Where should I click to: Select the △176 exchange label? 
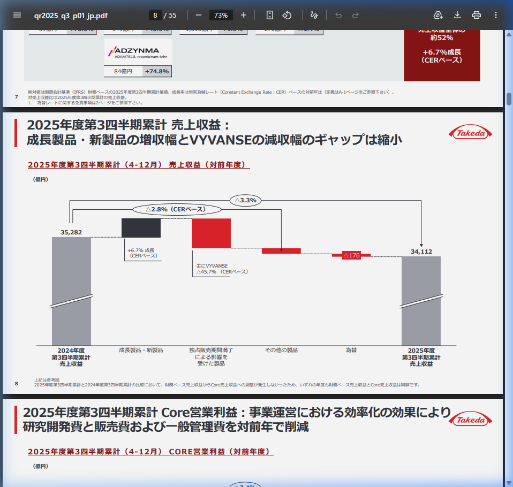(x=351, y=255)
